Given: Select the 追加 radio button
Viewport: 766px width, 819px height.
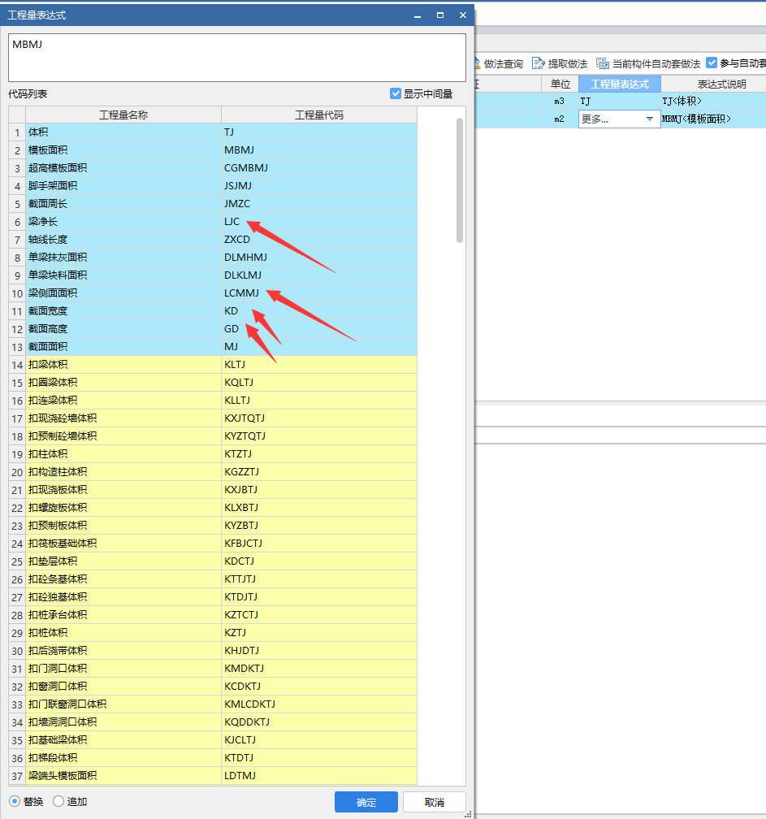Looking at the screenshot, I should click(58, 801).
